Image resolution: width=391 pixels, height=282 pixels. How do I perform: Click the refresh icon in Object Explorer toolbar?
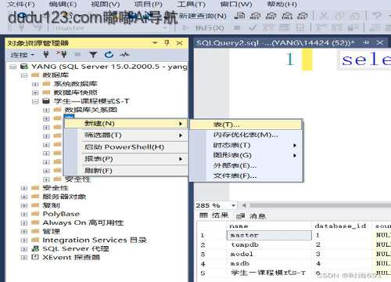pos(109,55)
